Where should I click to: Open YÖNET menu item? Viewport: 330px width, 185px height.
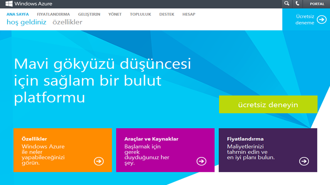pyautogui.click(x=115, y=14)
